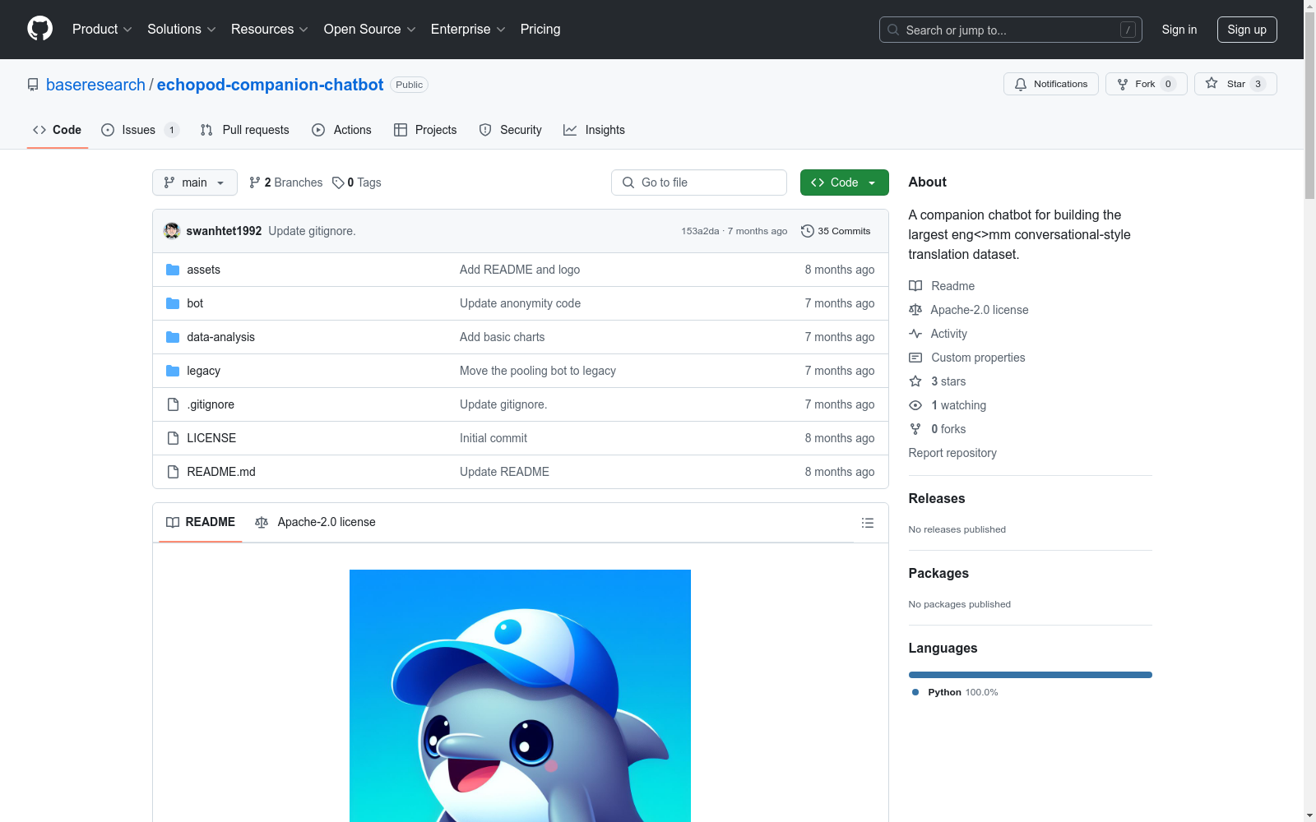Click the legacy folder icon
The image size is (1316, 822).
pos(173,371)
